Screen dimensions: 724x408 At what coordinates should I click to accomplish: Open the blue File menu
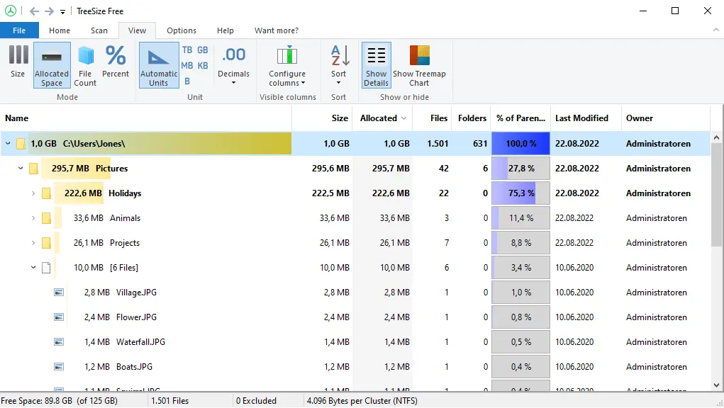(x=19, y=30)
